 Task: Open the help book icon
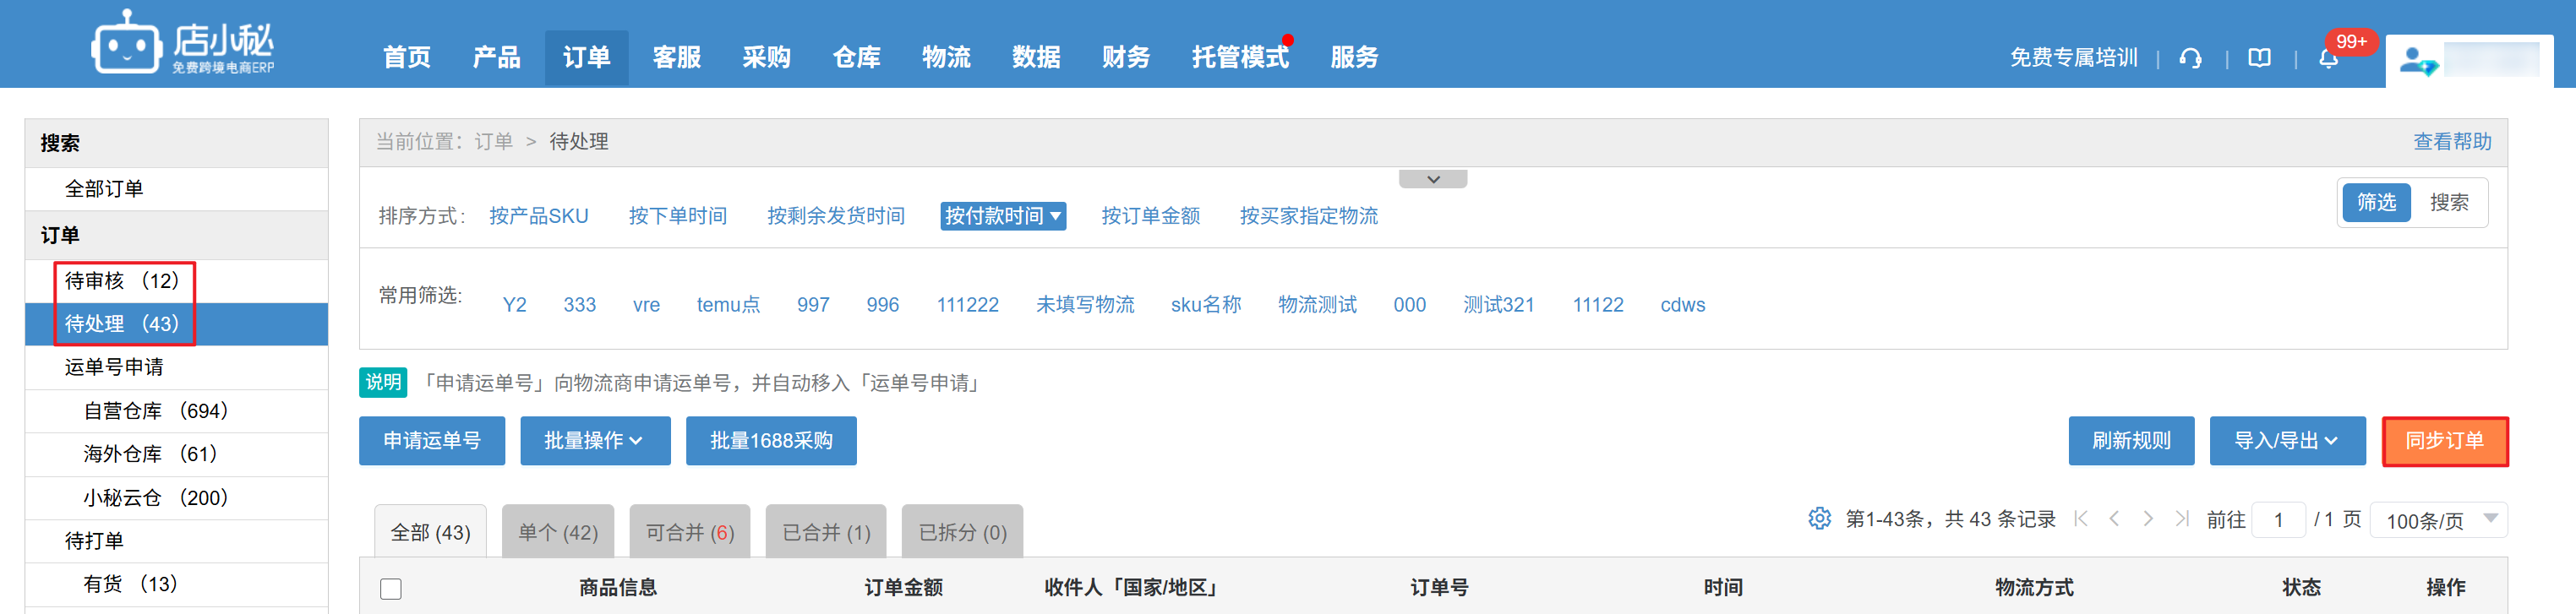(2259, 59)
